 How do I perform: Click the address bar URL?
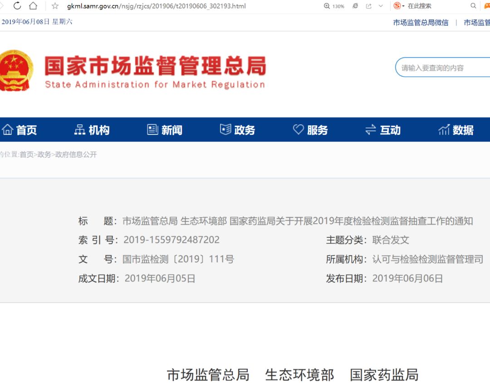[x=156, y=6]
